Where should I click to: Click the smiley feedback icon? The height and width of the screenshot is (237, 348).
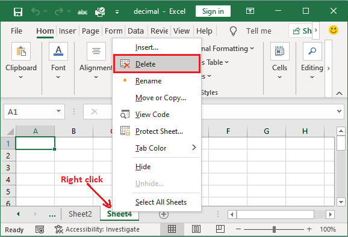point(334,30)
